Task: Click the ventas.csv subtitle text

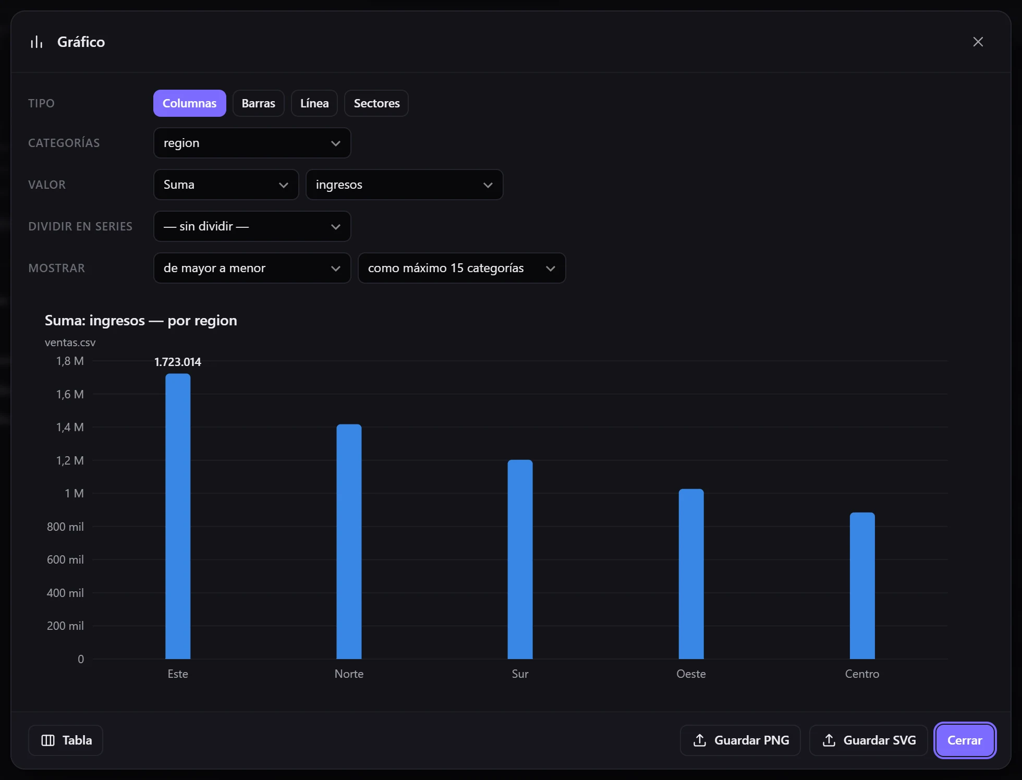Action: 70,343
